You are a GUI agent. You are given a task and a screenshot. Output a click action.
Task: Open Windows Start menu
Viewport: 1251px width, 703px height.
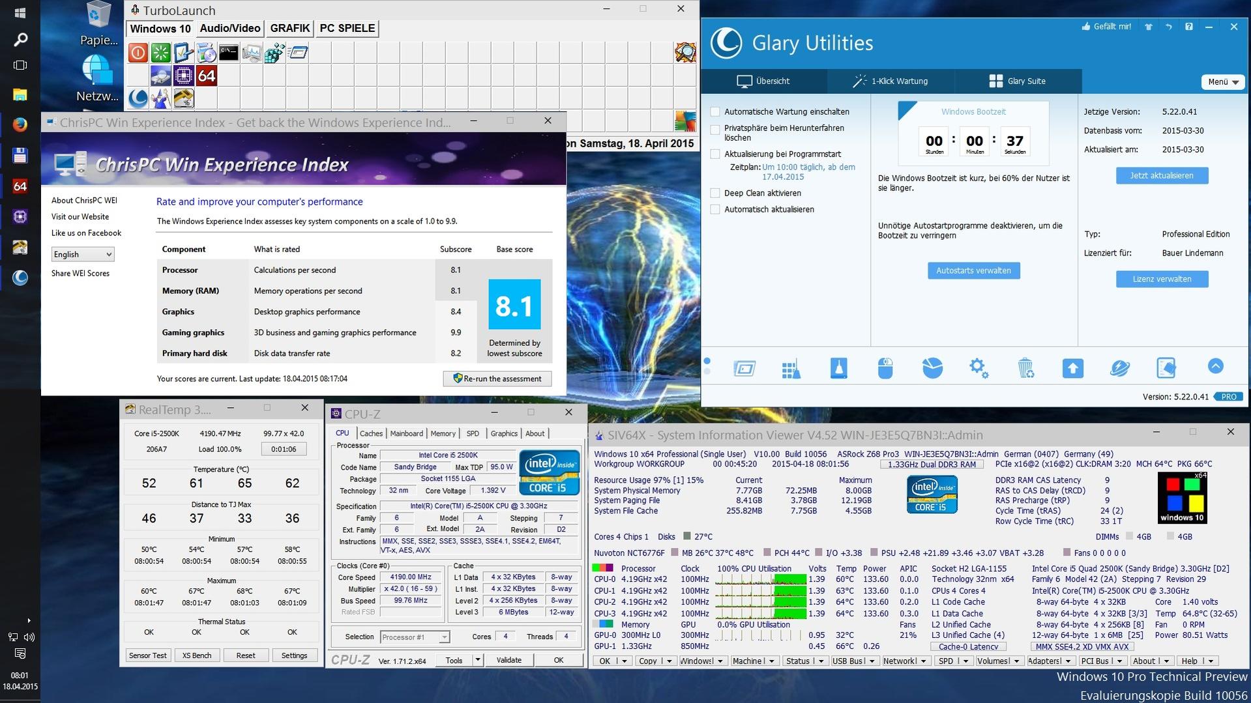click(x=20, y=13)
